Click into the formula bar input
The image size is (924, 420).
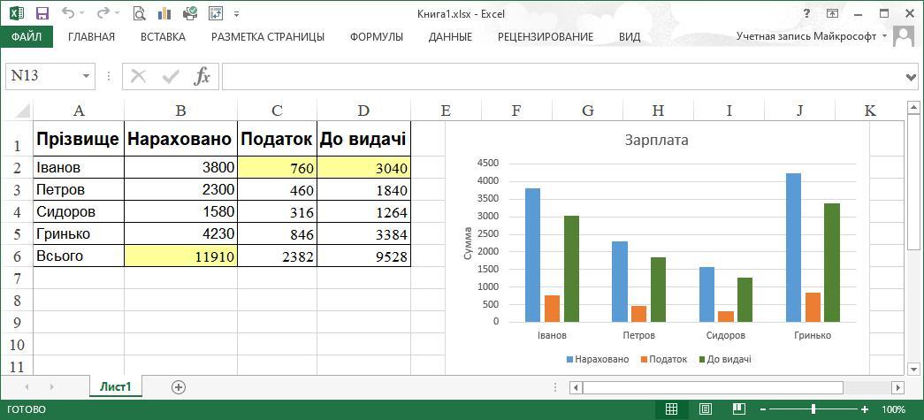[562, 77]
